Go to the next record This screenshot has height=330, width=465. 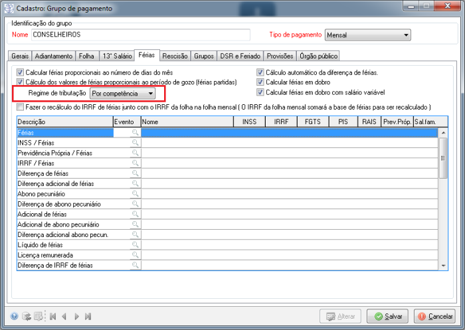(x=76, y=317)
